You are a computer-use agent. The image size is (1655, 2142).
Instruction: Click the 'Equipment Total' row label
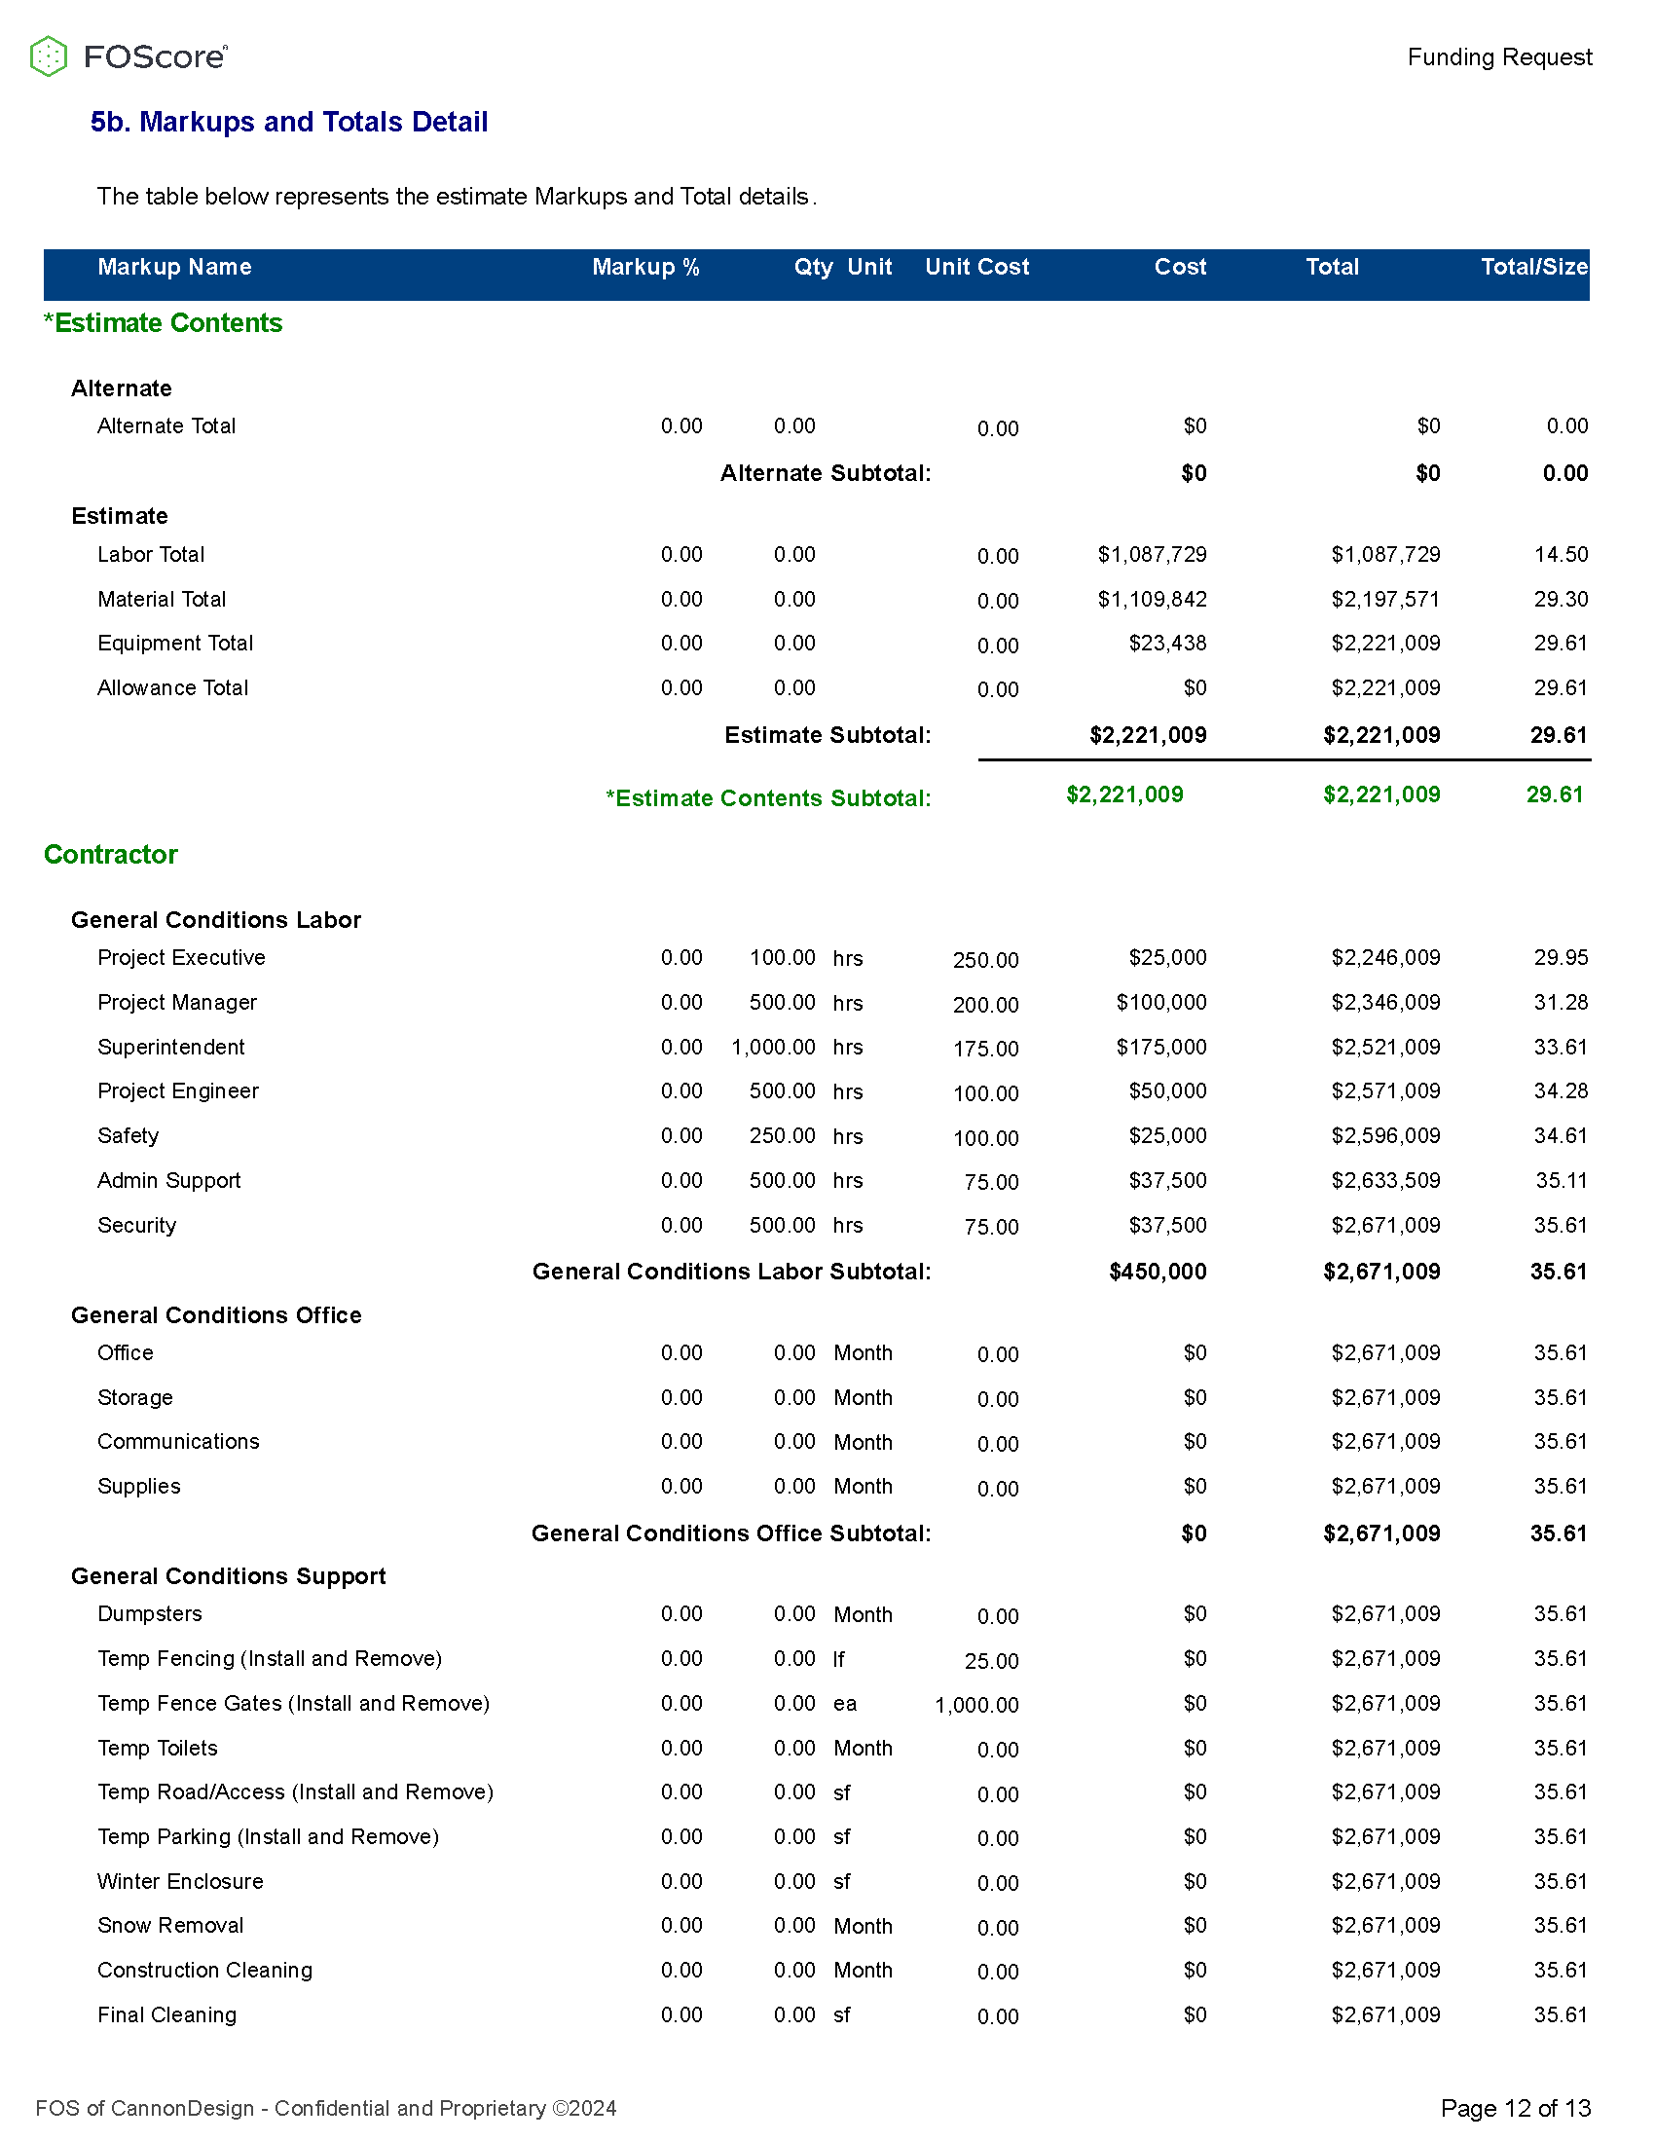coord(175,644)
